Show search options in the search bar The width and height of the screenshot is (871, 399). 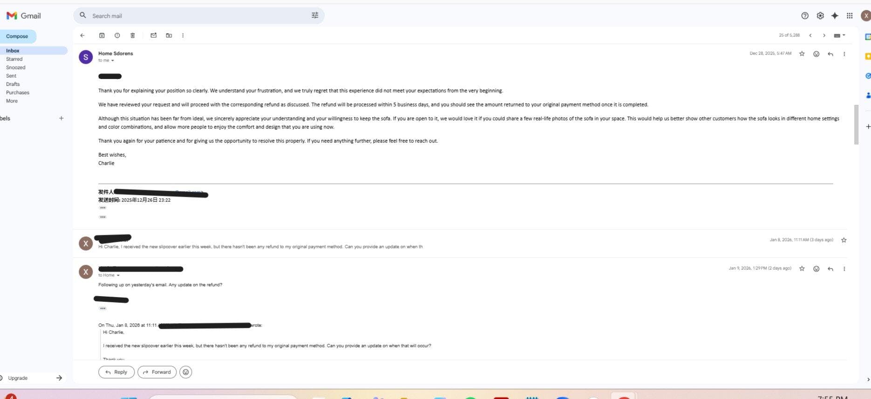(x=315, y=16)
